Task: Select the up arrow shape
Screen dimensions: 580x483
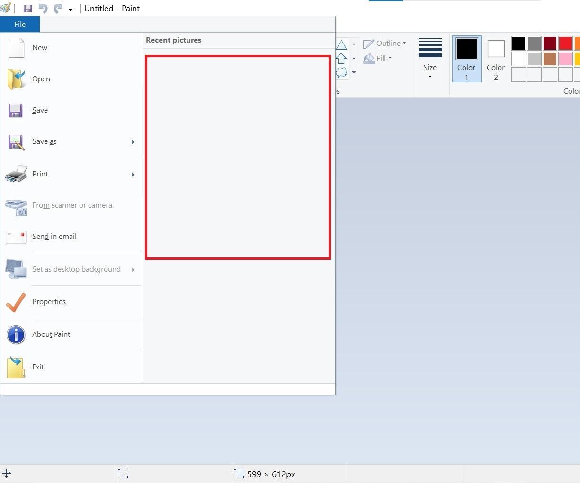Action: pos(342,58)
